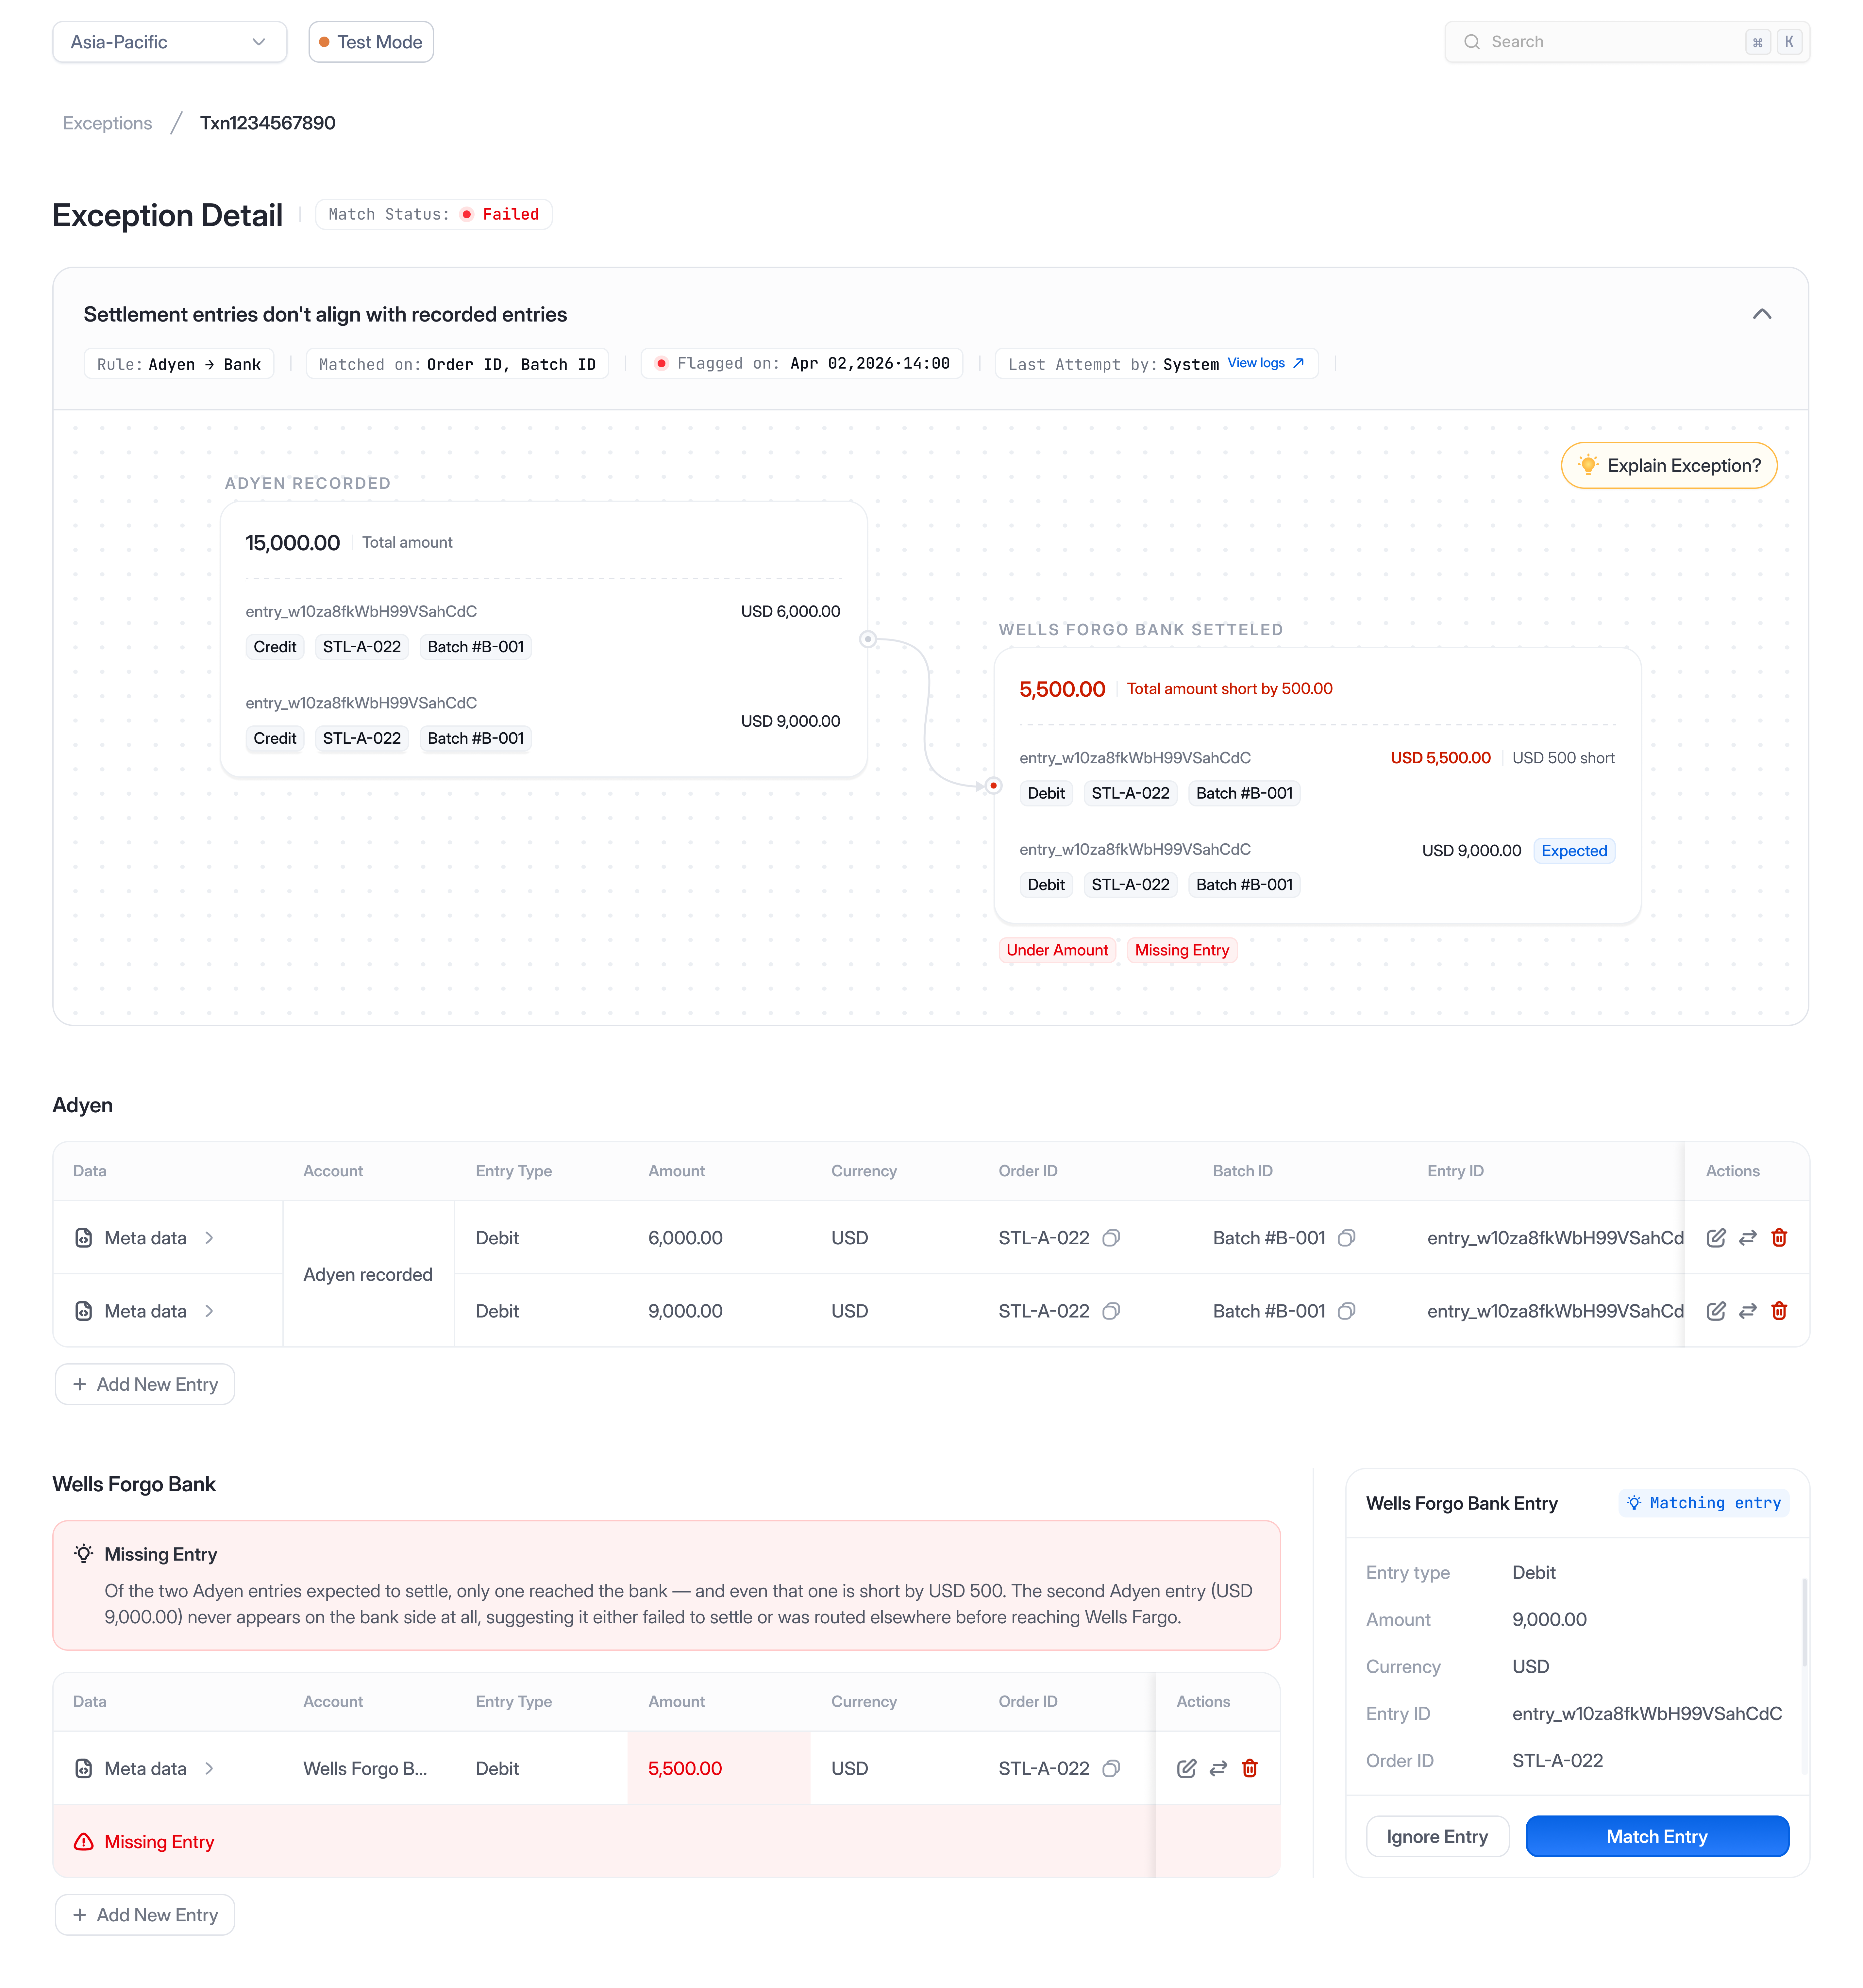Screen dimensions: 1863x1988
Task: Focus the Search field
Action: [1627, 42]
